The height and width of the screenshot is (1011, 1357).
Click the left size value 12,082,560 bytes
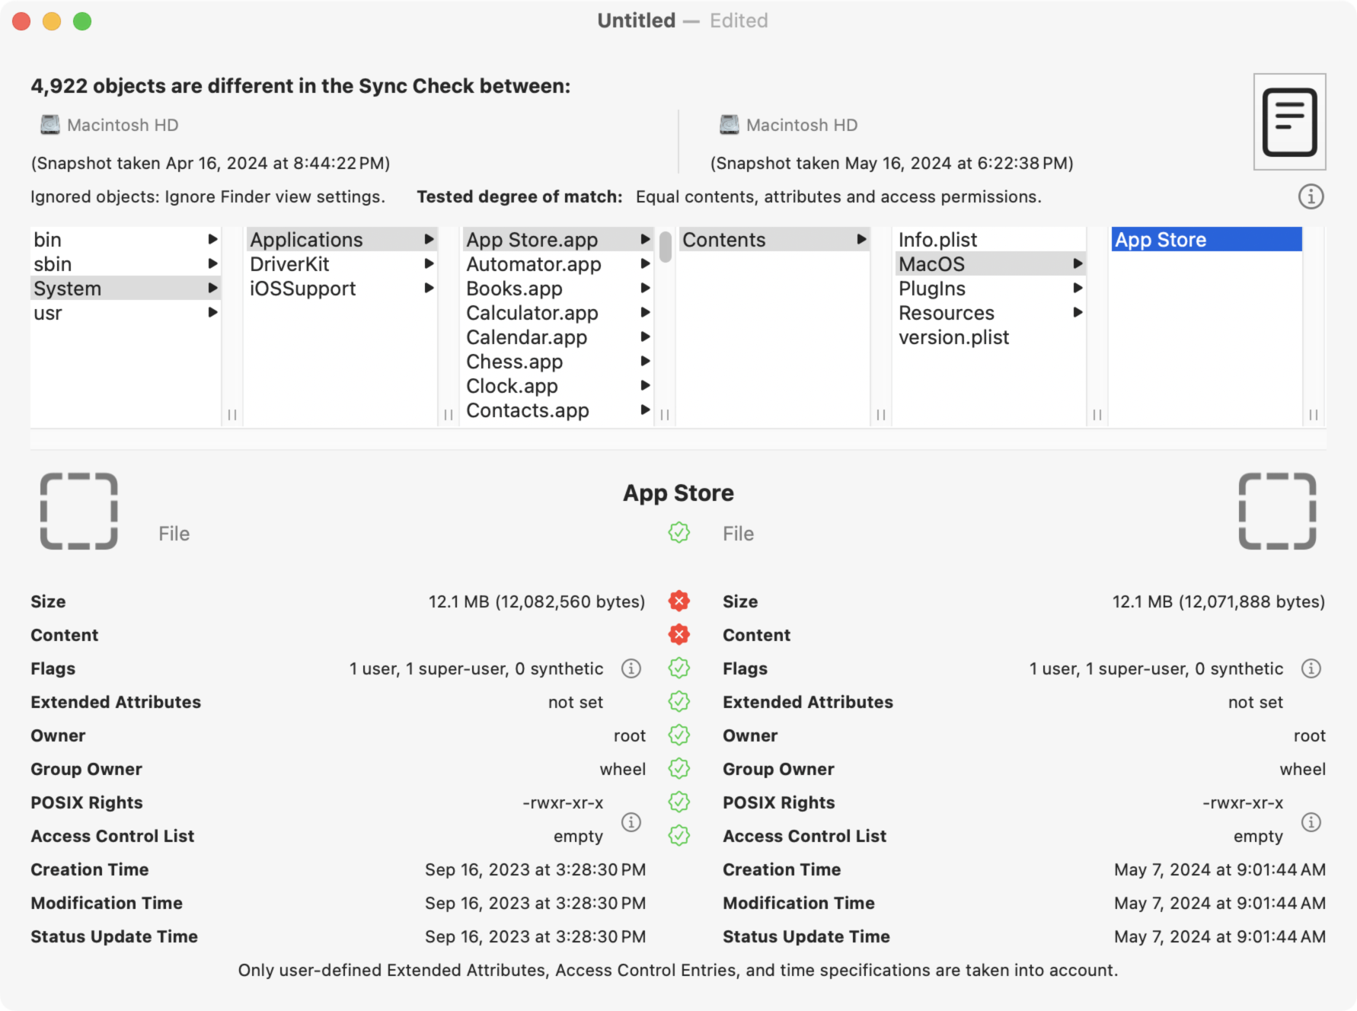click(x=536, y=601)
